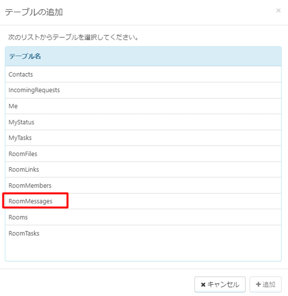Click the テーブル名 column header
288x296 pixels.
click(x=25, y=56)
